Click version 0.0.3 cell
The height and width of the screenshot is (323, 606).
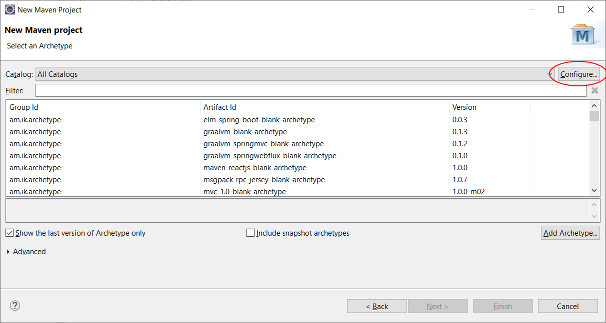[460, 120]
